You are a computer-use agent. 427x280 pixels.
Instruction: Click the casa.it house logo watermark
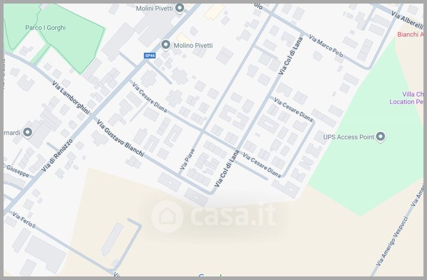(x=167, y=216)
